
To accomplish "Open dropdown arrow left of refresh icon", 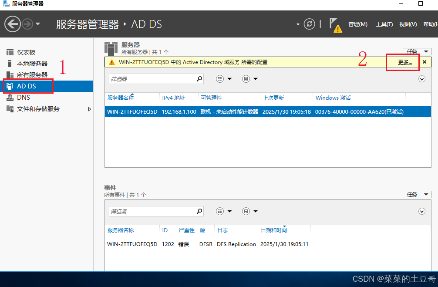I will (x=298, y=24).
